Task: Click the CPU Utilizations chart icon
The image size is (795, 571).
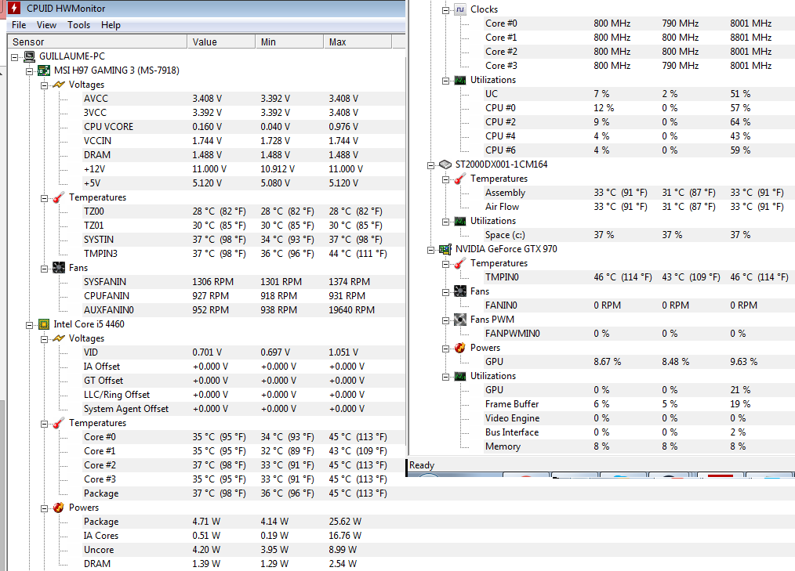Action: pyautogui.click(x=460, y=80)
